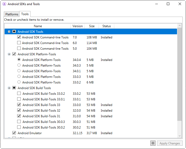The height and width of the screenshot is (149, 186).
Task: Uncheck Build-Tools 32 checkbox
Action: click(19, 110)
